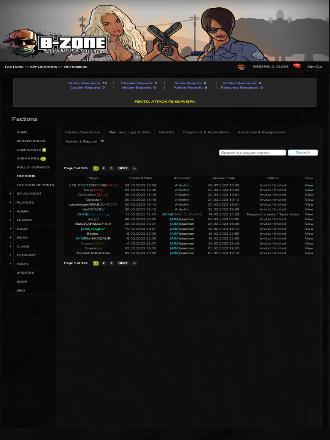Click the green badge 9 next to Complaints

[x=44, y=150]
